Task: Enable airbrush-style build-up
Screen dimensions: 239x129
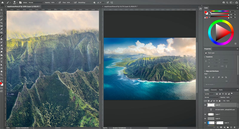Action: pyautogui.click(x=75, y=3)
